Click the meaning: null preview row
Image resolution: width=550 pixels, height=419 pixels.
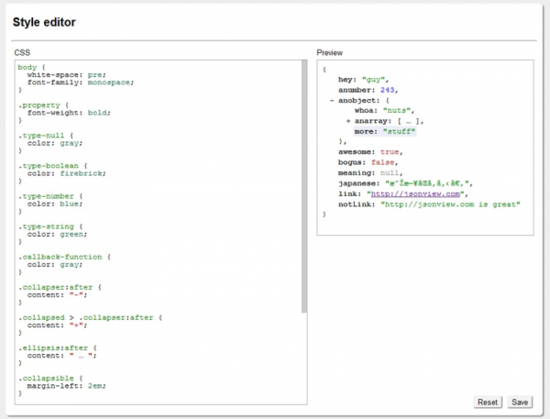coord(370,173)
